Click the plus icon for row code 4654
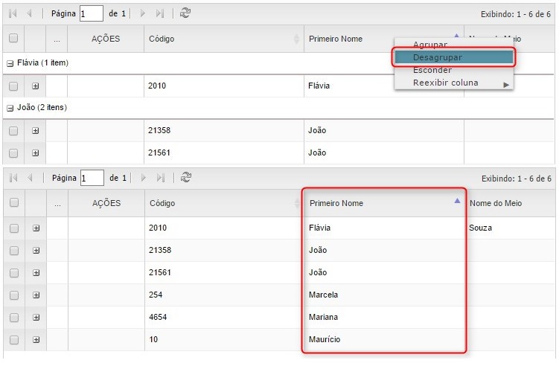Viewport: 559px width, 366px height. tap(35, 318)
